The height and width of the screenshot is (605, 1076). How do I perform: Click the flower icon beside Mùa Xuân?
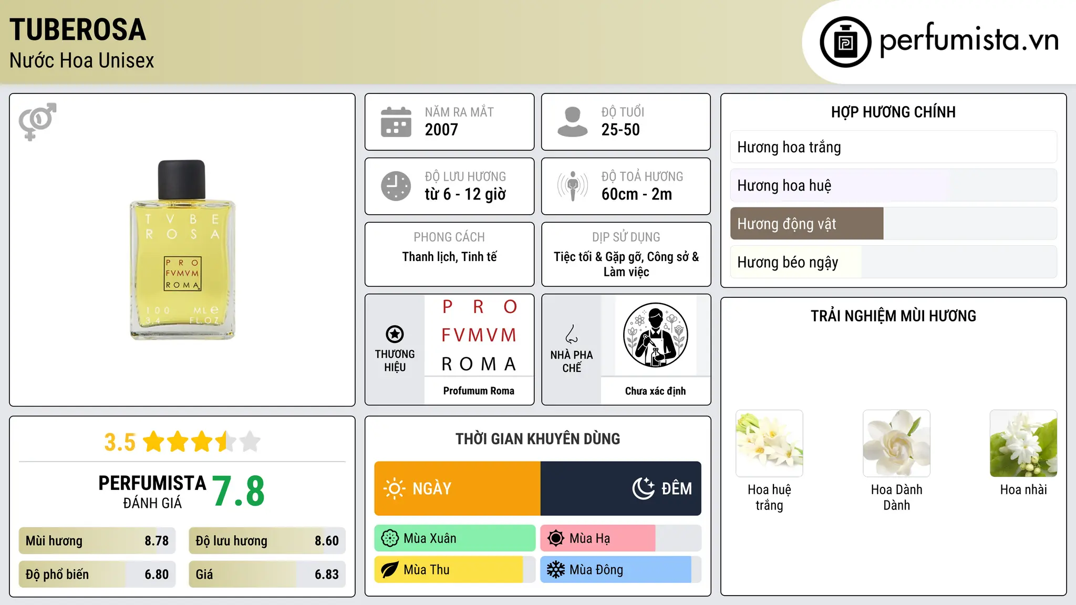tap(390, 538)
